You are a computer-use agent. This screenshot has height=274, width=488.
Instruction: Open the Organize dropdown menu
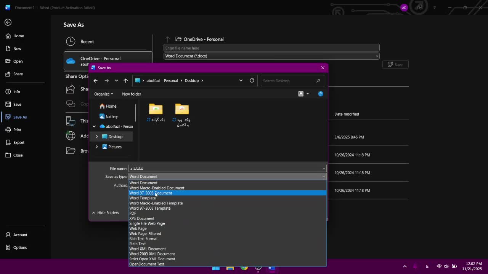(103, 94)
